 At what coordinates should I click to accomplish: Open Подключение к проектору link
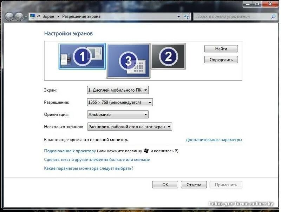(x=70, y=151)
